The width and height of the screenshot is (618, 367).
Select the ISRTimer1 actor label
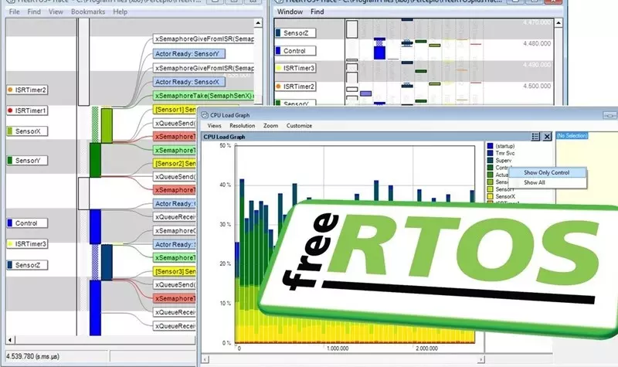click(27, 110)
